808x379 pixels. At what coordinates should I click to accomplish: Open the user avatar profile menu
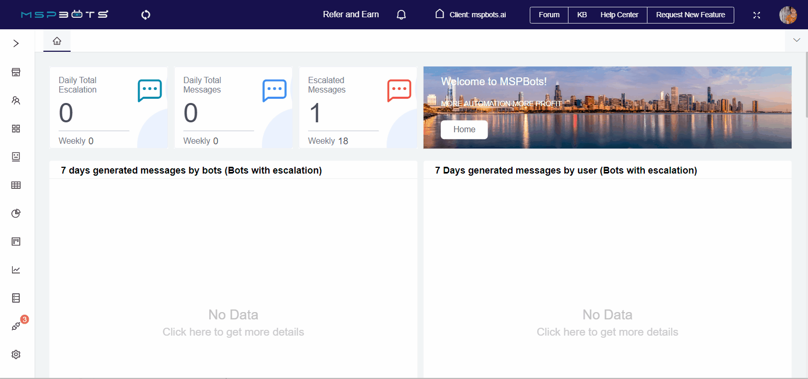tap(788, 15)
